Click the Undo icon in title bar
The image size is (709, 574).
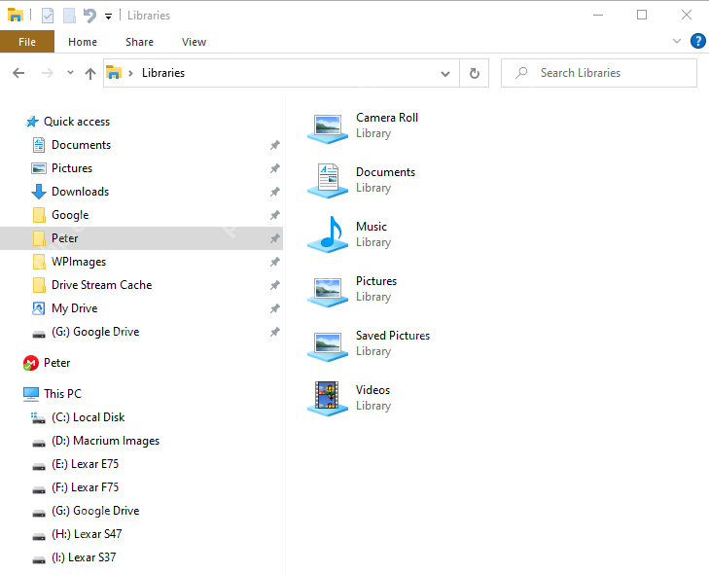89,16
